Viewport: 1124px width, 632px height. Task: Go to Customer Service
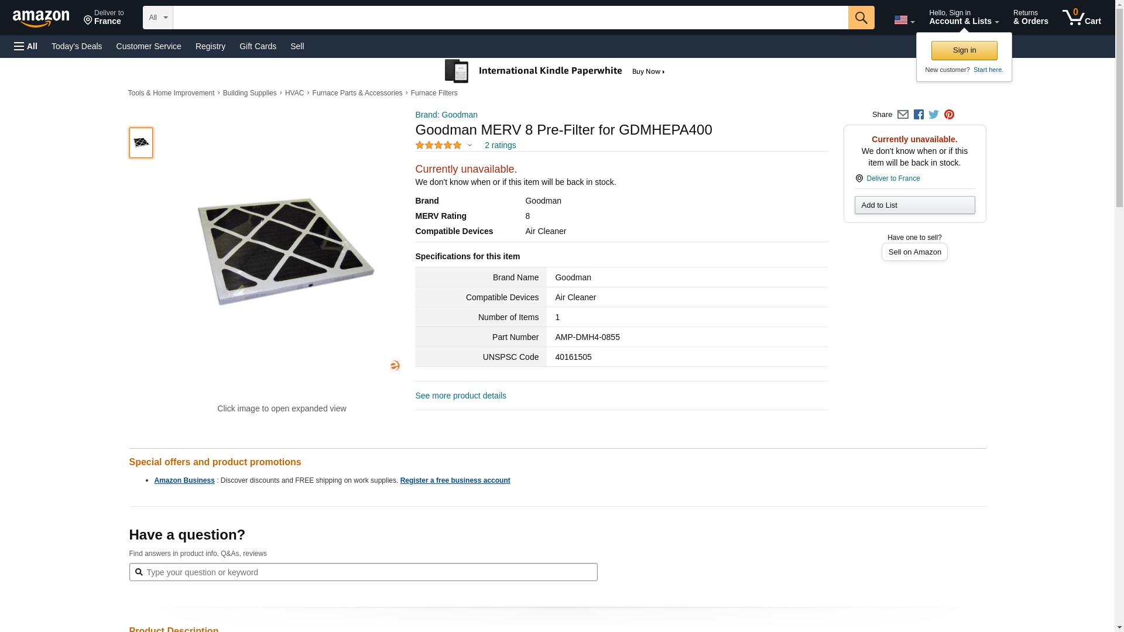click(x=149, y=46)
